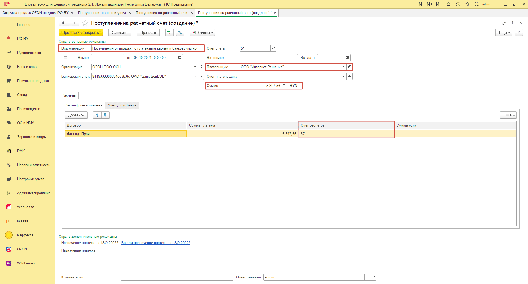Click the Провести button
The height and width of the screenshot is (284, 528).
[x=148, y=32]
